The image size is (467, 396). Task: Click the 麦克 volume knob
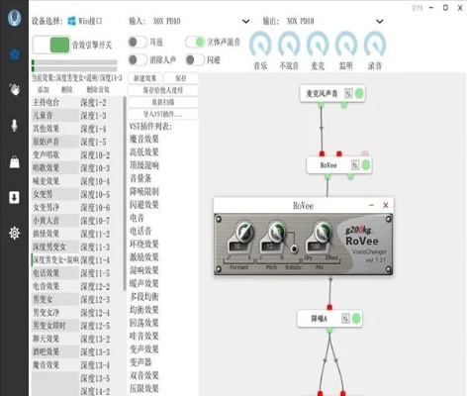pos(318,45)
